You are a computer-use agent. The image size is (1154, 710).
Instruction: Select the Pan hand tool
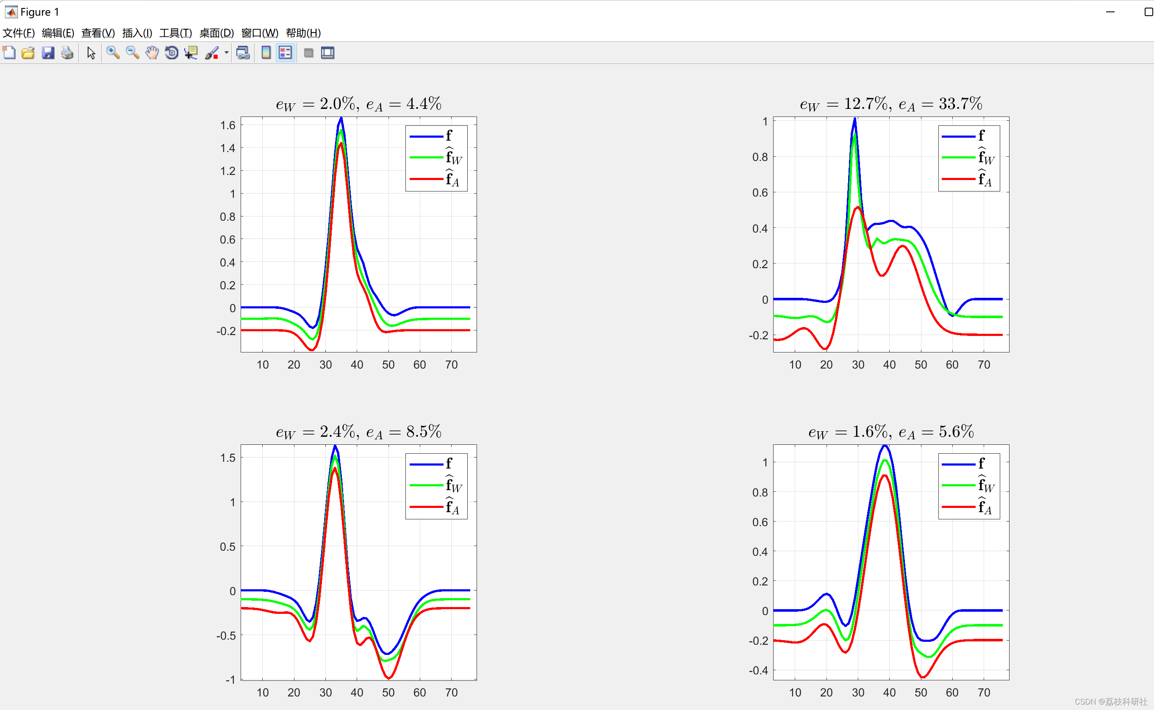(152, 53)
